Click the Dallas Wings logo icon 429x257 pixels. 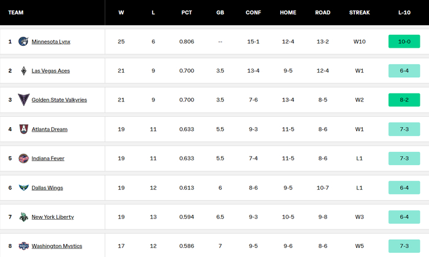click(23, 188)
